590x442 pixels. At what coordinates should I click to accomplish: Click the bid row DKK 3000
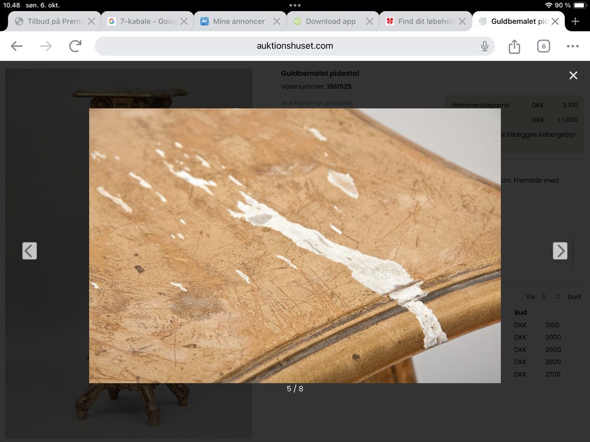pos(537,337)
